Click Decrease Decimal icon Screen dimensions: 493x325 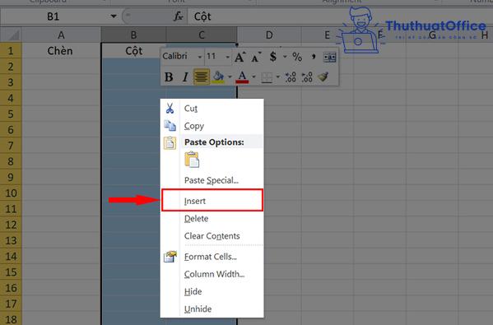307,77
